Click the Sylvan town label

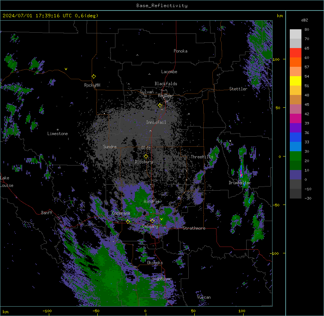[147, 92]
